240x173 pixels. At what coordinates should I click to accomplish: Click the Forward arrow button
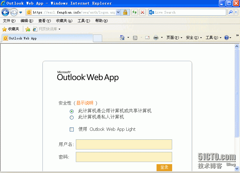[x=14, y=13]
